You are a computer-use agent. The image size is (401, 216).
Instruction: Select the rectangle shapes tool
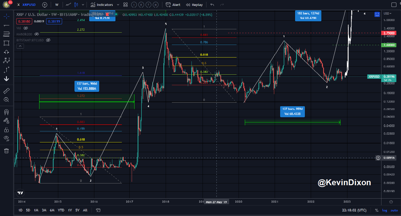6,43
